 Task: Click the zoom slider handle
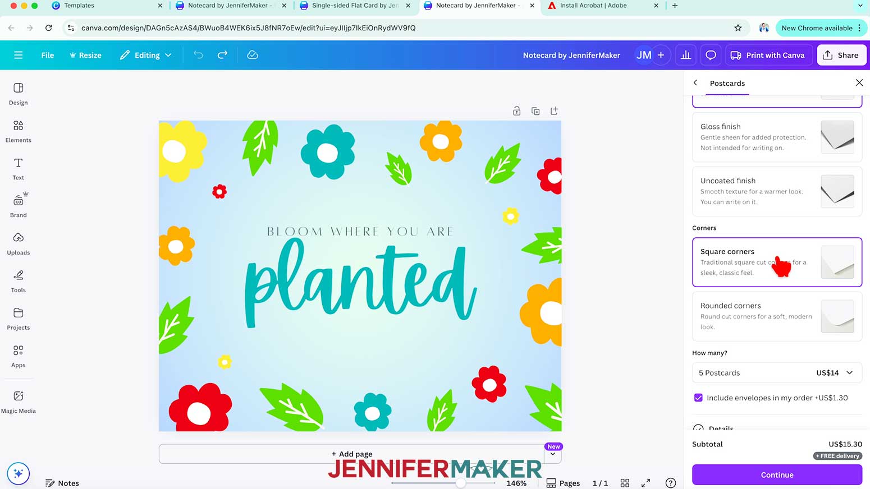(460, 483)
